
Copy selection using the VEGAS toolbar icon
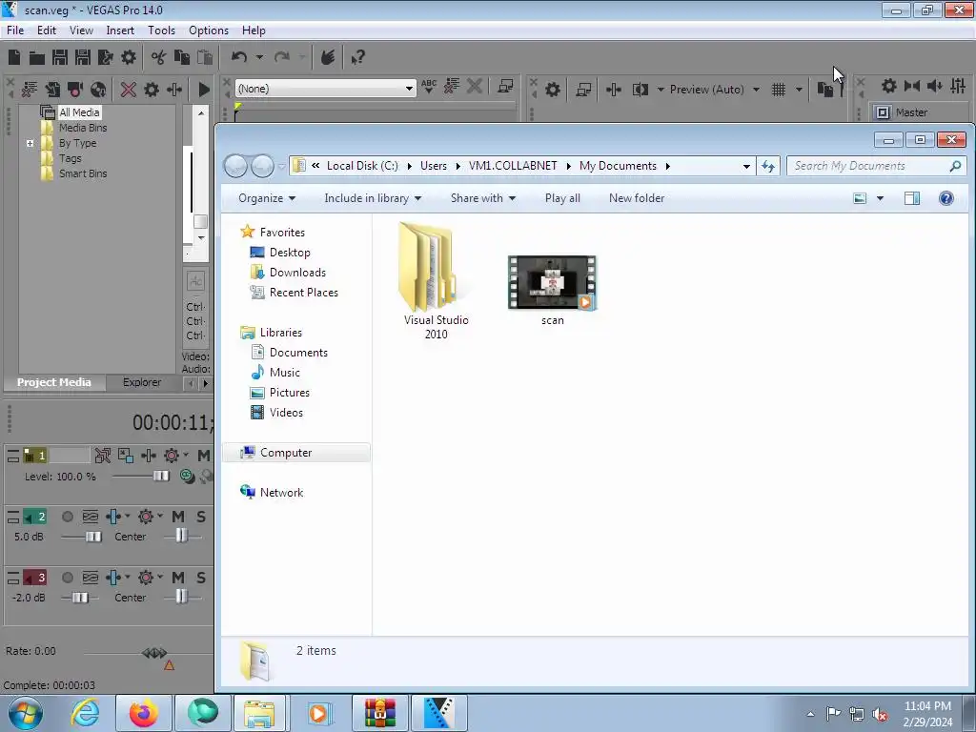182,58
